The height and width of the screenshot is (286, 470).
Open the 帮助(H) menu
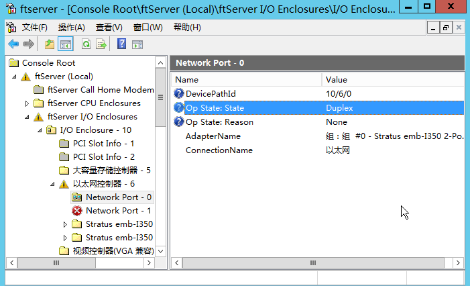point(187,28)
